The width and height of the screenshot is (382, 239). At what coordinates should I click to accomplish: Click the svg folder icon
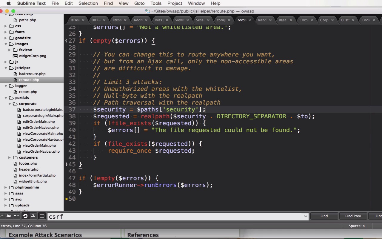pos(11,199)
